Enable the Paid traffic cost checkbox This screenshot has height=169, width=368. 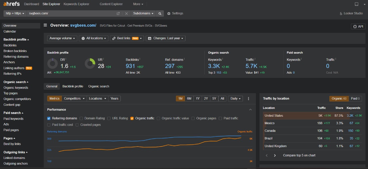coord(49,125)
